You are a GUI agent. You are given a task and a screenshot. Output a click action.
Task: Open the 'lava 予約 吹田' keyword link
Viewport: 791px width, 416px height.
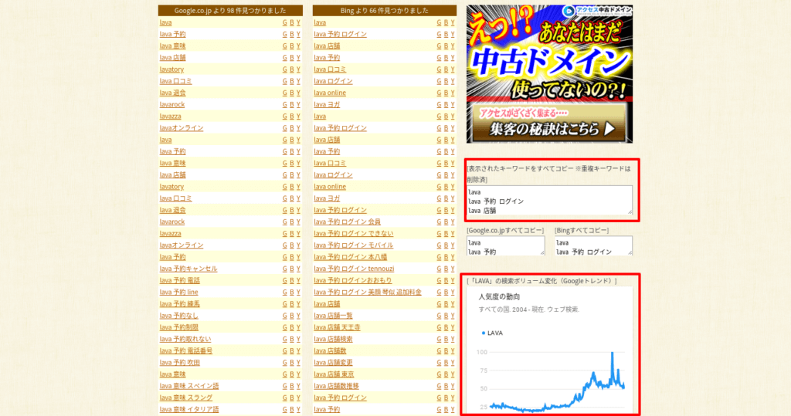point(179,363)
